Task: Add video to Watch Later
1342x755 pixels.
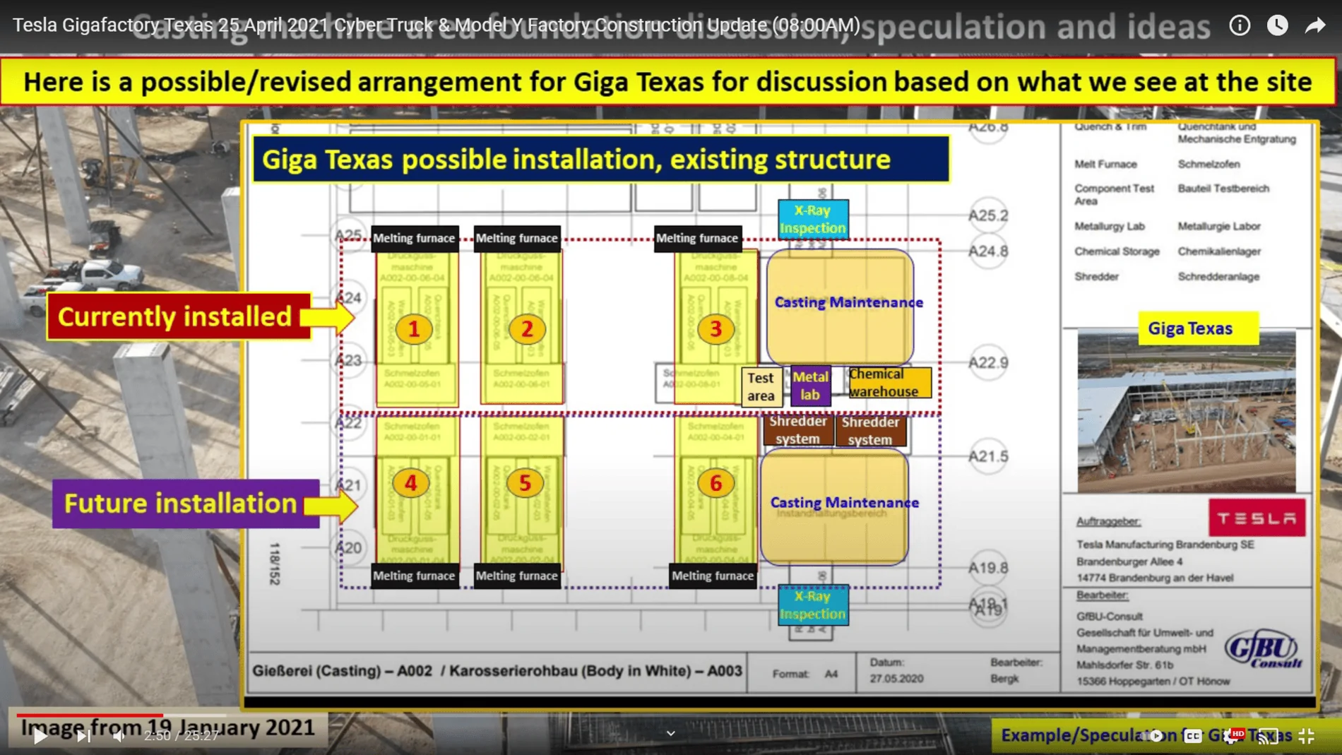Action: click(1277, 25)
